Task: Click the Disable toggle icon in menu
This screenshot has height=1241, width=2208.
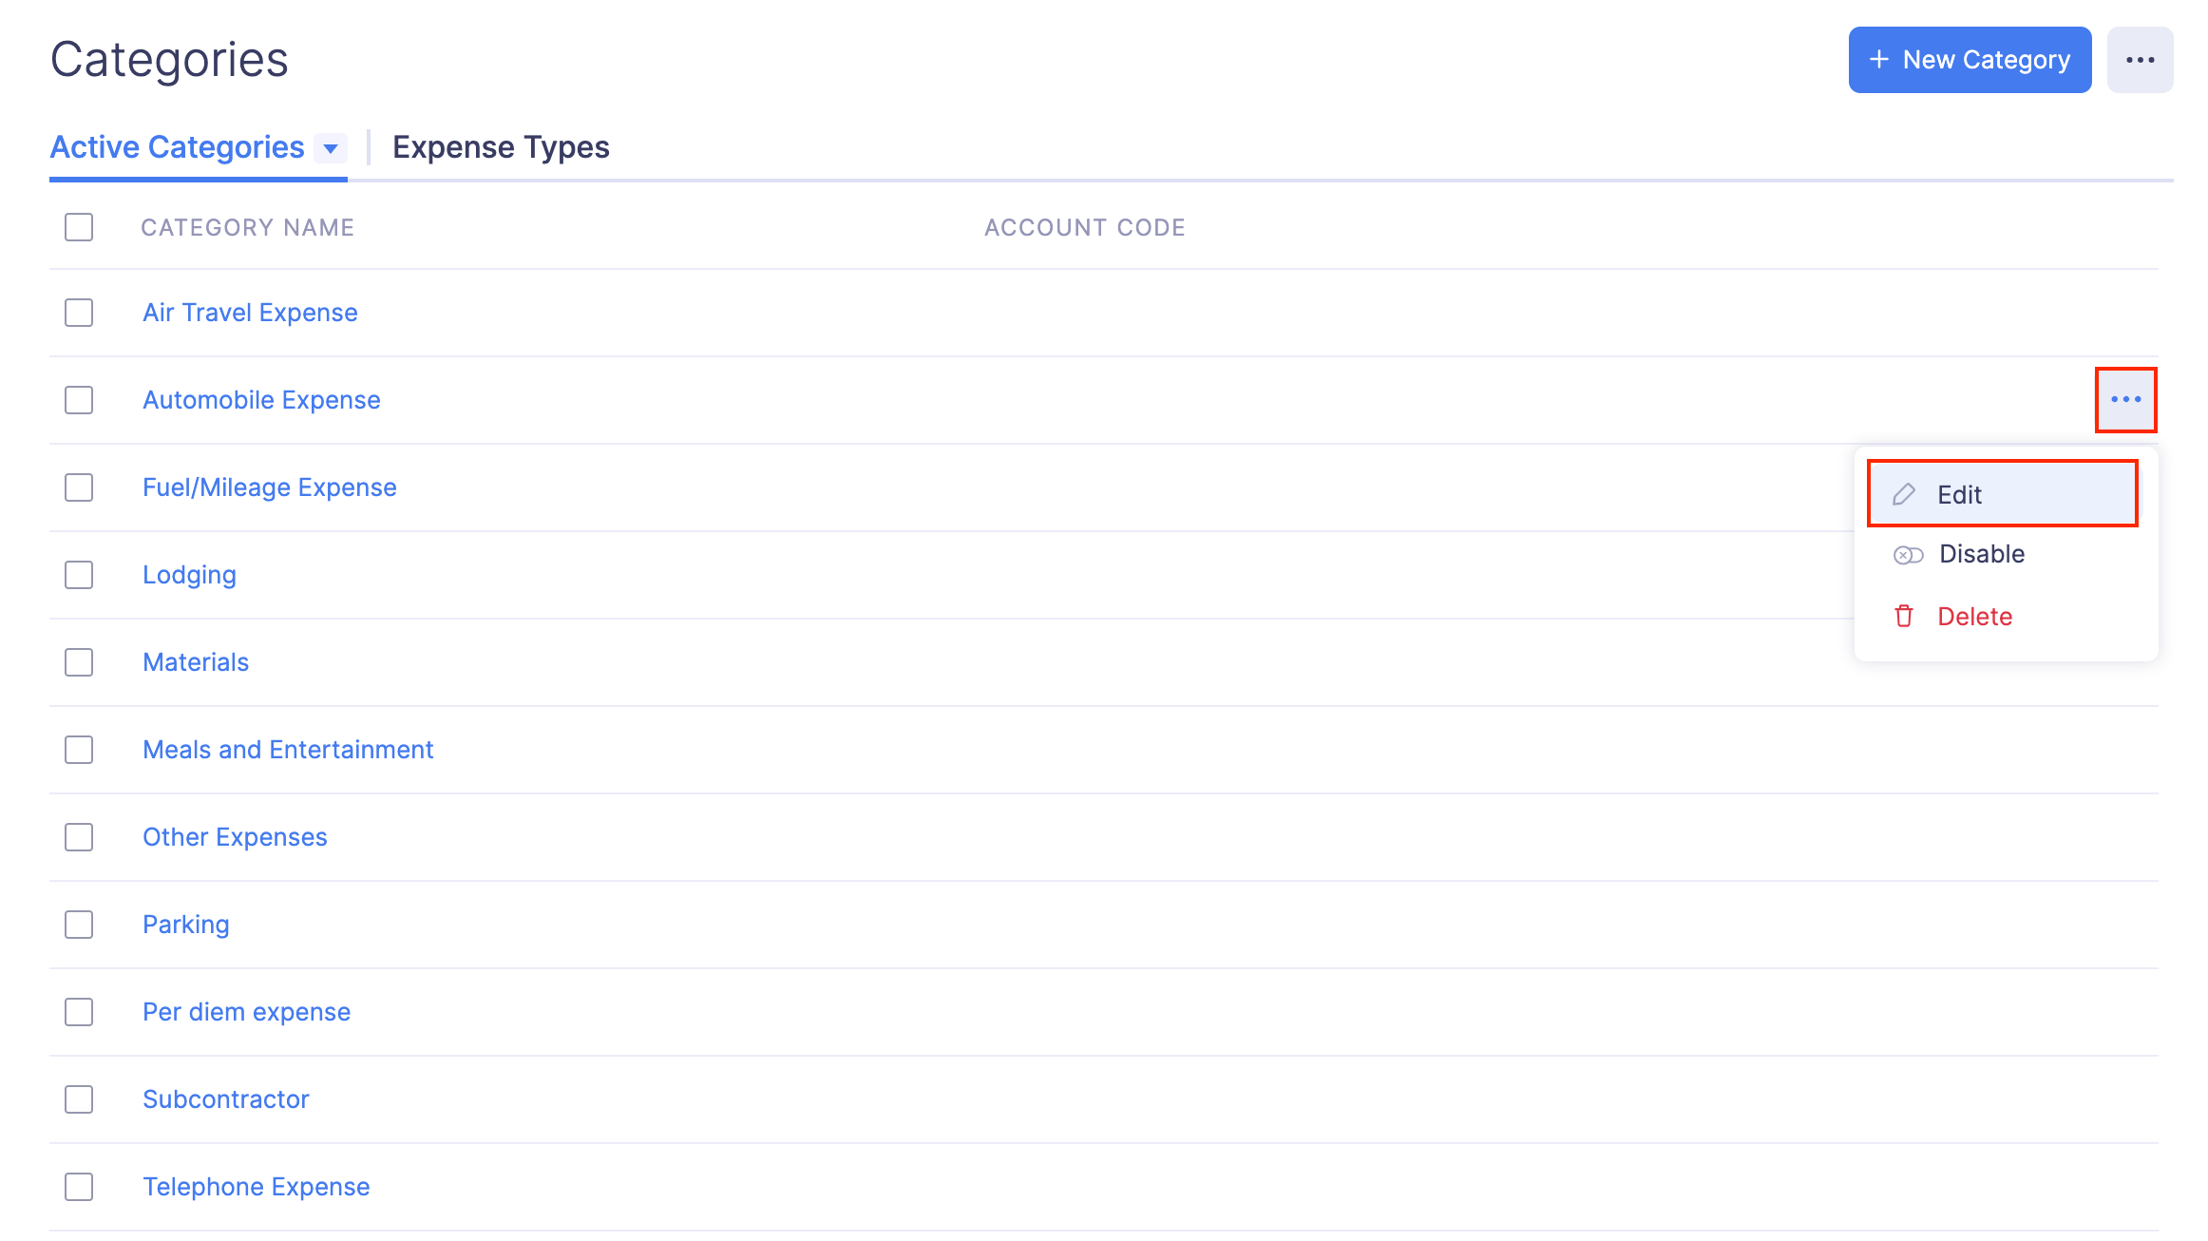Action: [1908, 555]
